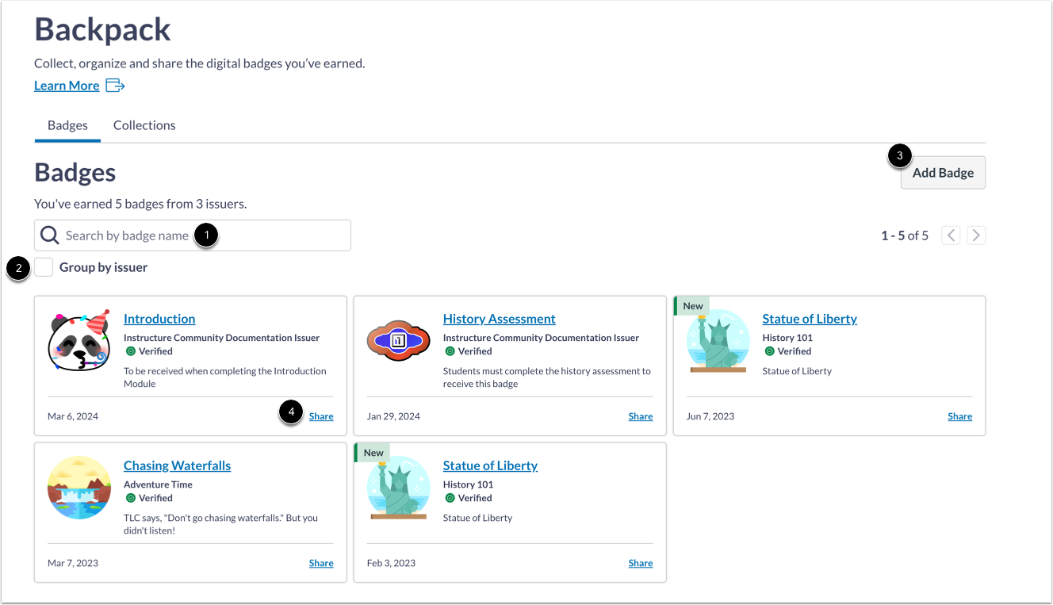Click the Chasing Waterfalls badge image
Image resolution: width=1053 pixels, height=605 pixels.
79,488
